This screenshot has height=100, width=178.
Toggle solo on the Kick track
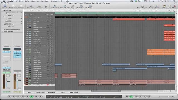click(x=53, y=19)
